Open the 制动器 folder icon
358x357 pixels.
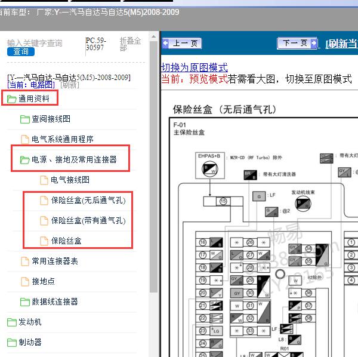[11, 343]
